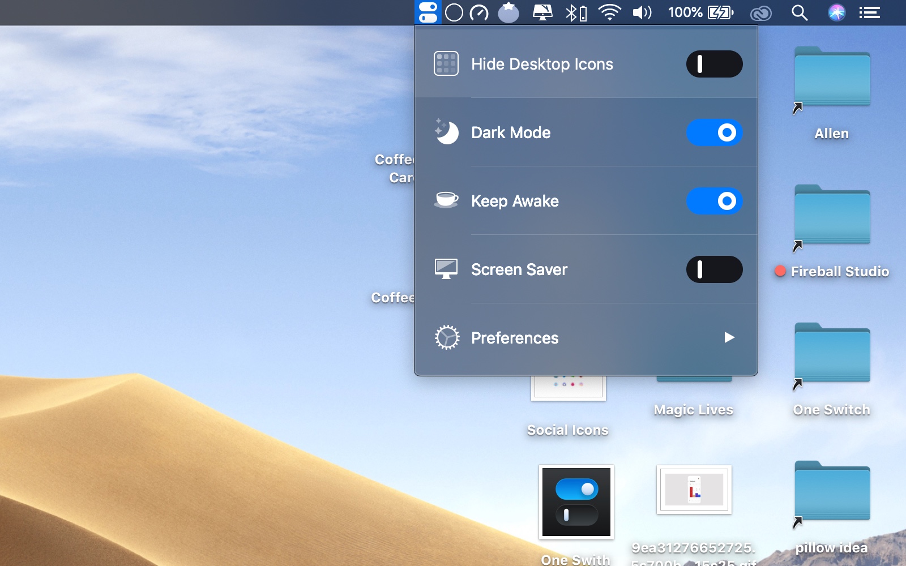The image size is (906, 566).
Task: Click the Creative Cloud menu bar icon
Action: point(760,13)
